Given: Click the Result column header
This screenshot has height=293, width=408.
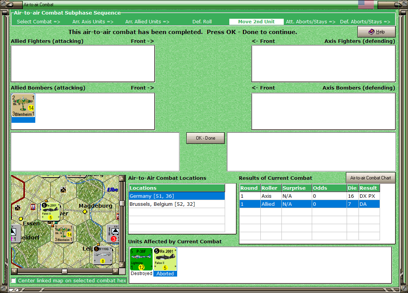Looking at the screenshot, I should point(369,188).
